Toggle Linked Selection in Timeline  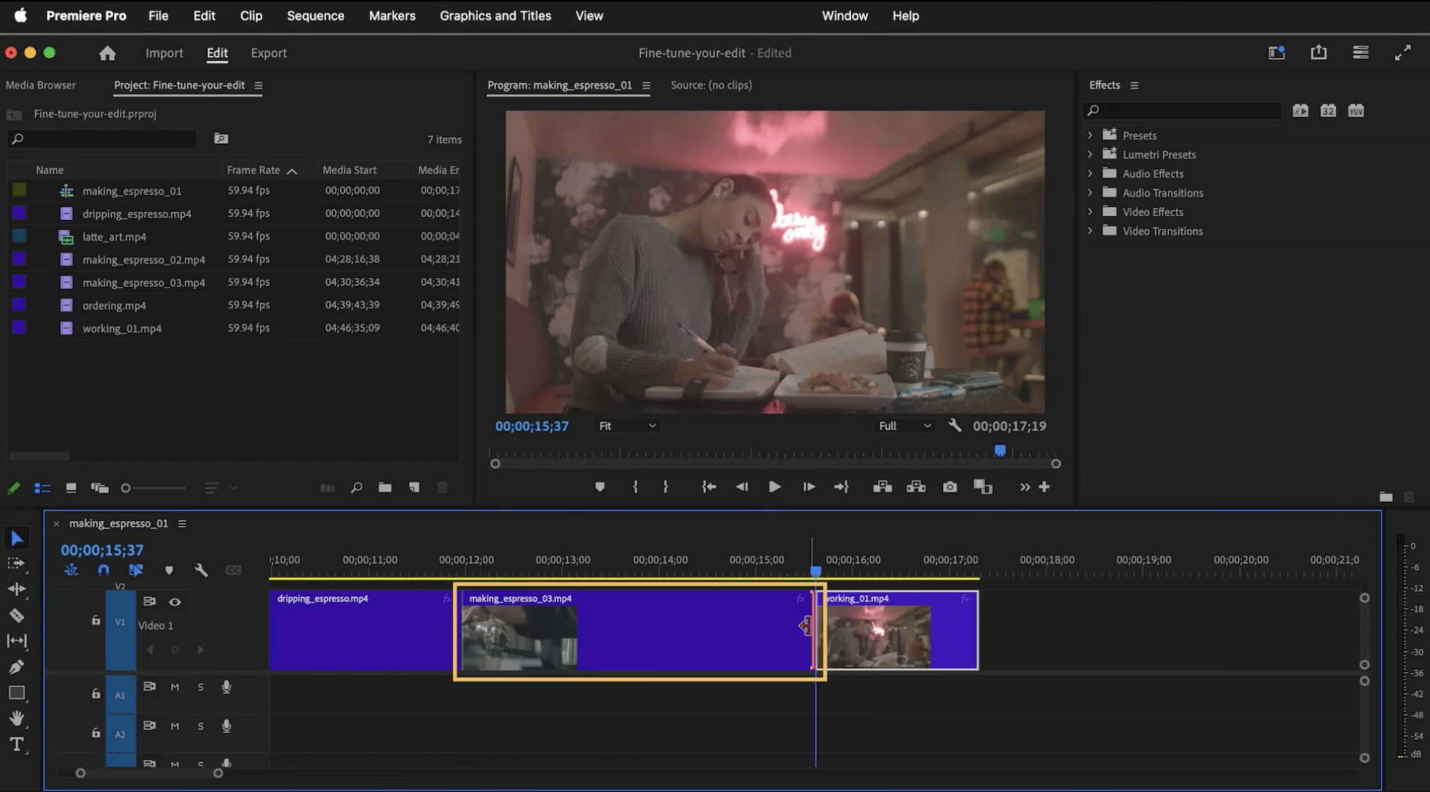[x=136, y=570]
